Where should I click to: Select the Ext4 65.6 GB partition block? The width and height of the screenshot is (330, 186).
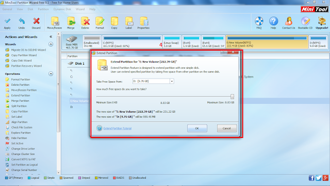213,42
